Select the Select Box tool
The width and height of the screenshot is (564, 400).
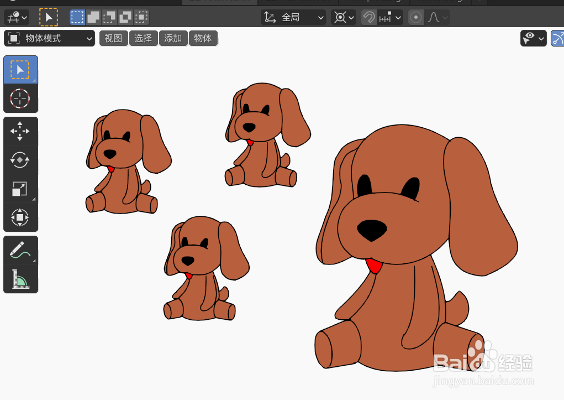pos(20,70)
